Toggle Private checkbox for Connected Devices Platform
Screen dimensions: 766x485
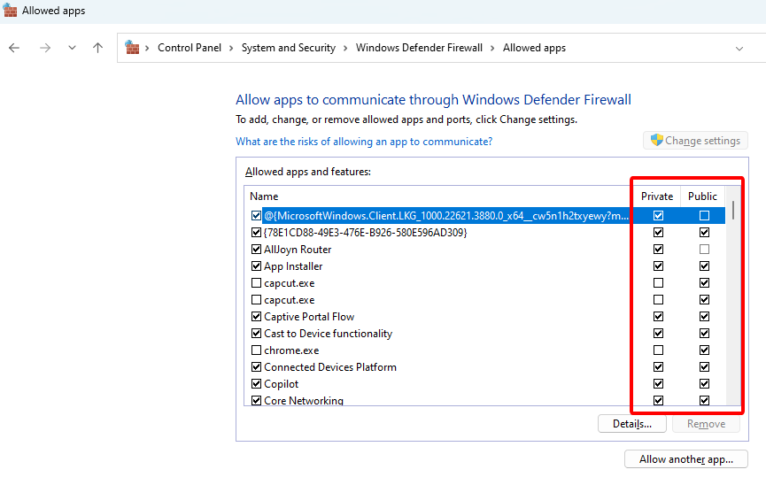tap(658, 366)
